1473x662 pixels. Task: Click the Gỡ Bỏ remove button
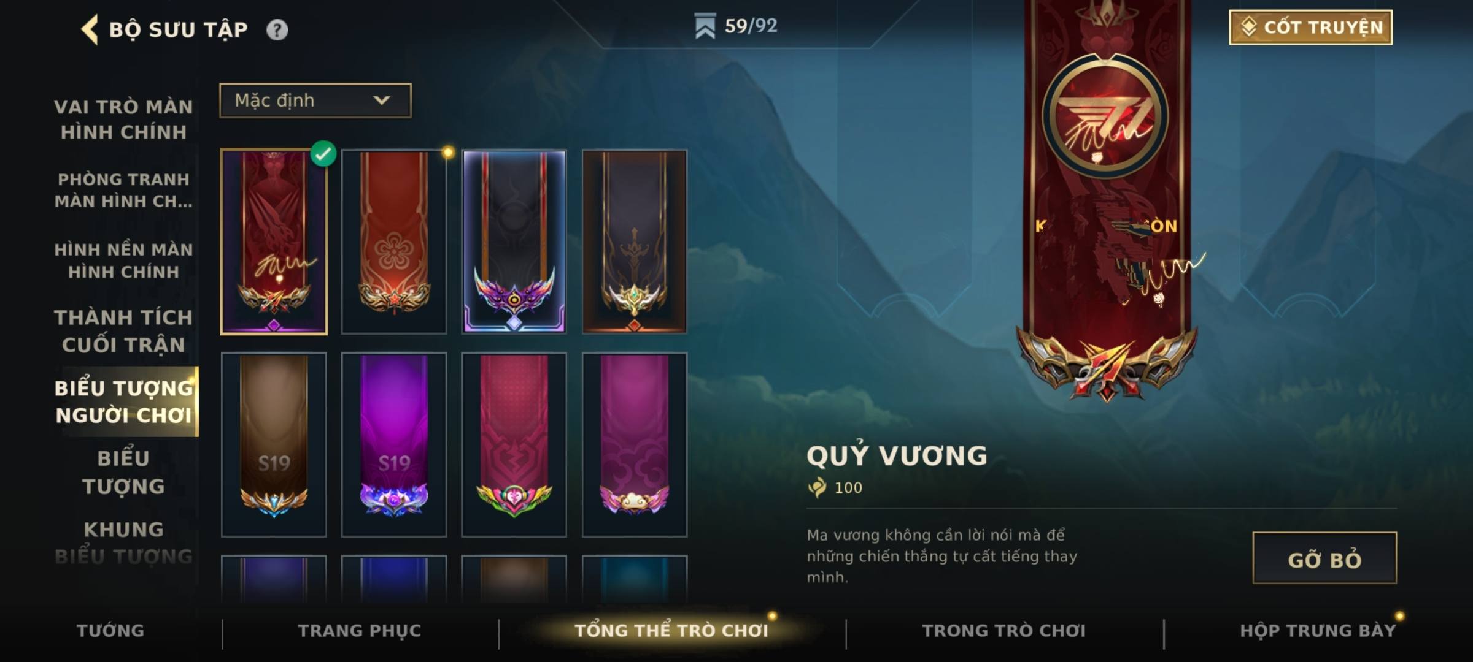(x=1324, y=558)
